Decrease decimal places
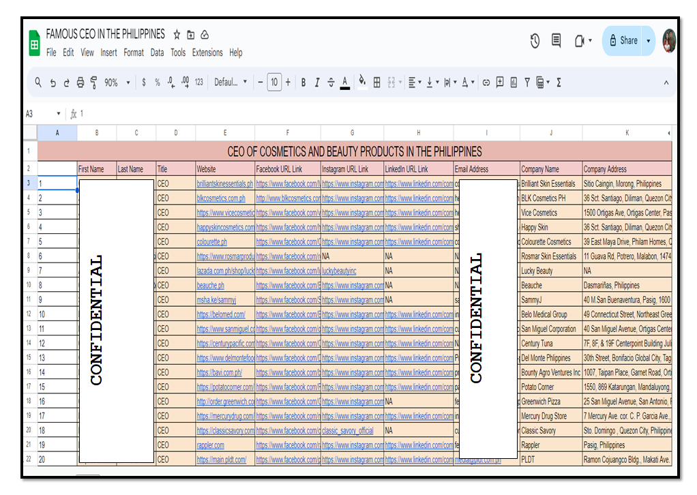The image size is (697, 495). tap(171, 82)
